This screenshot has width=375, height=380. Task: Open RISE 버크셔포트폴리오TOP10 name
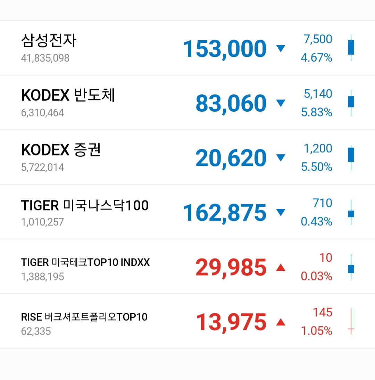84,317
